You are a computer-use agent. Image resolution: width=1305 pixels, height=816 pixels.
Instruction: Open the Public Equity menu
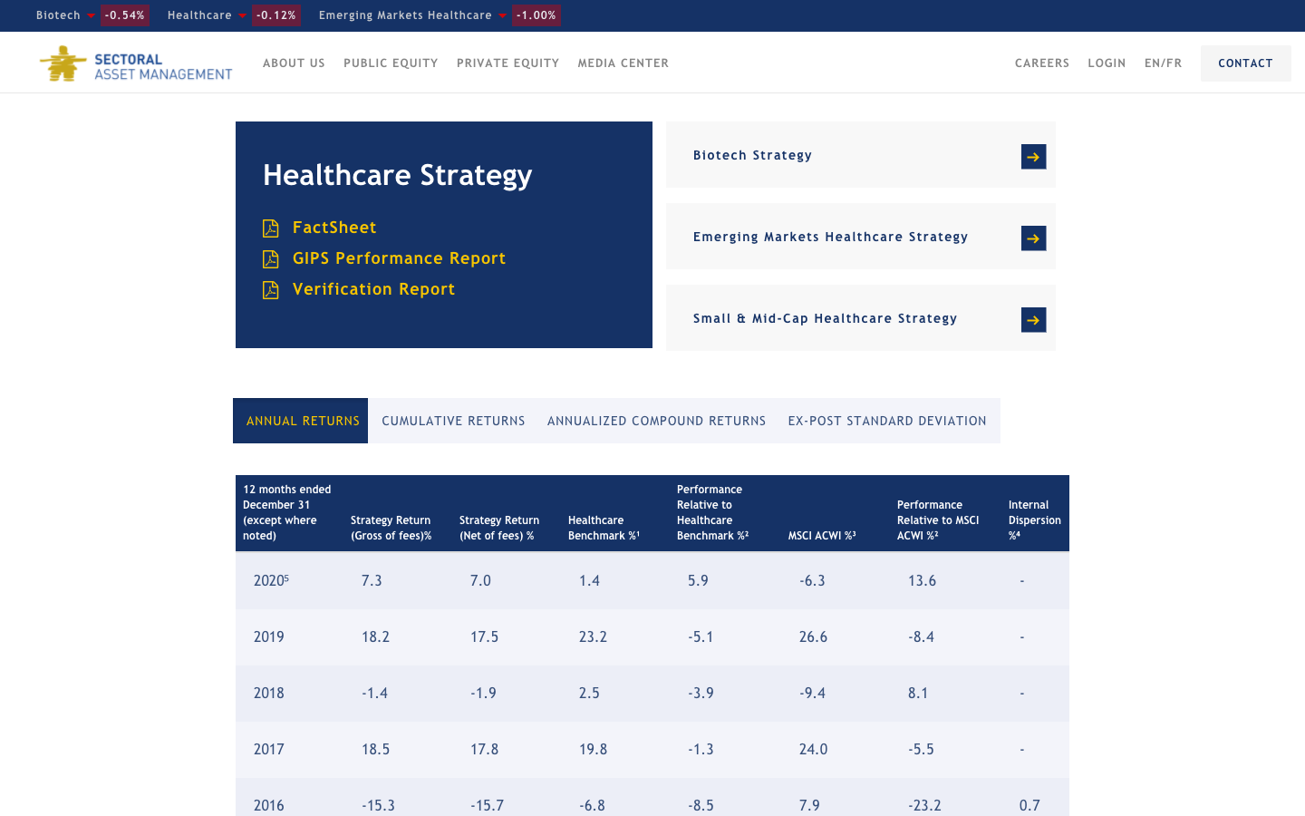(391, 63)
